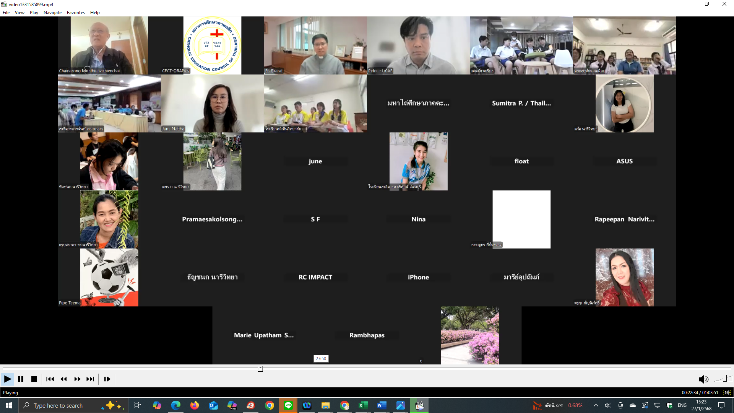The image size is (734, 413).
Task: Switch ENG input language indicator
Action: pos(682,405)
